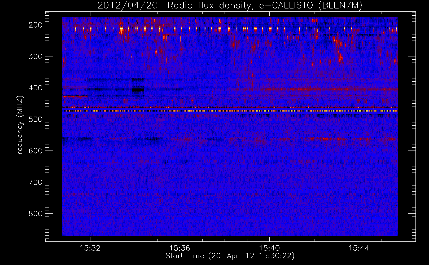Click the 'Frequency (MHZ)' axis label
The height and width of the screenshot is (265, 429).
click(x=20, y=127)
